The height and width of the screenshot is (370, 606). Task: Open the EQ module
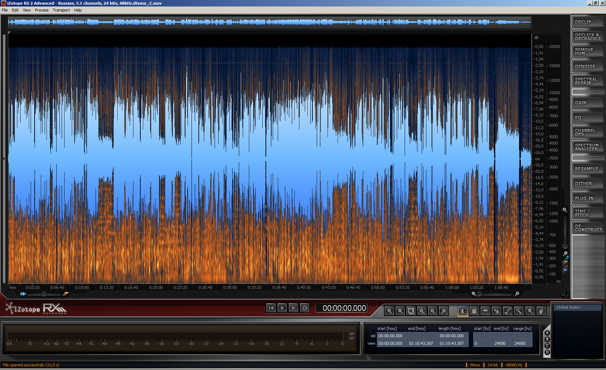588,118
